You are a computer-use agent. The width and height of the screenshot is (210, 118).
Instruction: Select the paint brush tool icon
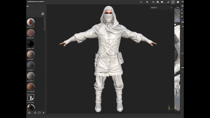pos(173,2)
